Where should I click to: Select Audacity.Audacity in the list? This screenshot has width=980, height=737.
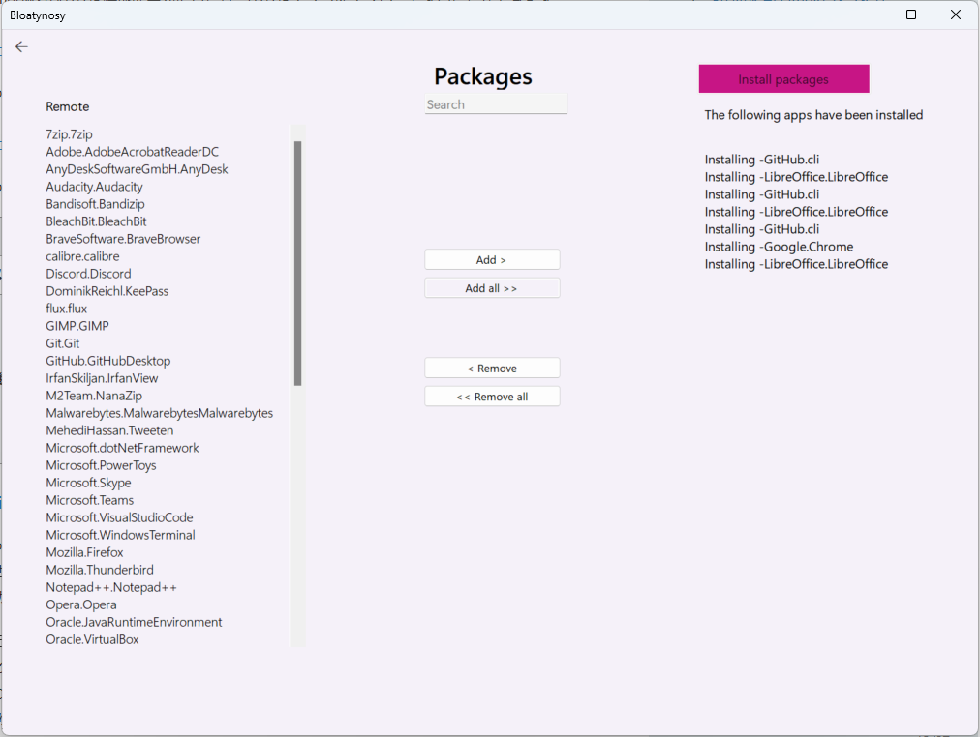93,186
